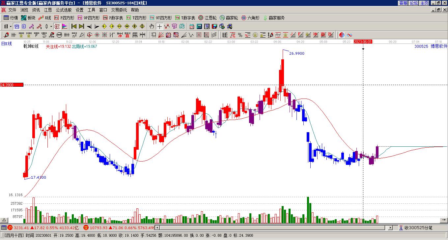Open the 9P四方形 tool
Viewport: 448px width, 240px height.
(88, 18)
